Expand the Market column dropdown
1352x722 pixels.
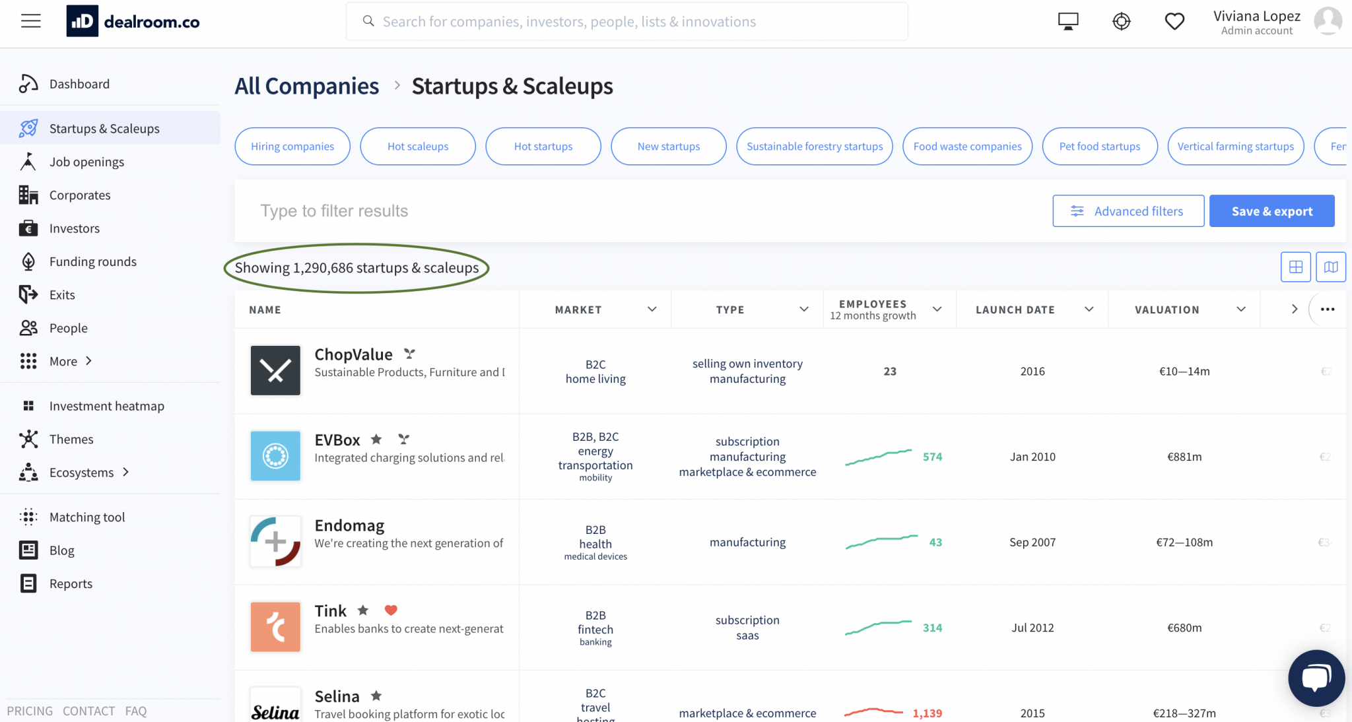[x=652, y=310]
